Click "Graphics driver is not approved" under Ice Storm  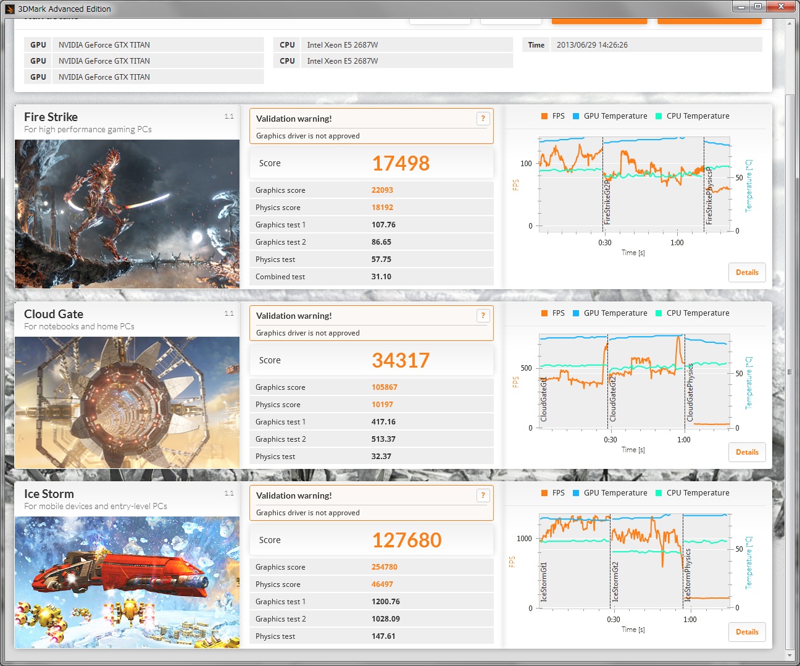(x=307, y=513)
